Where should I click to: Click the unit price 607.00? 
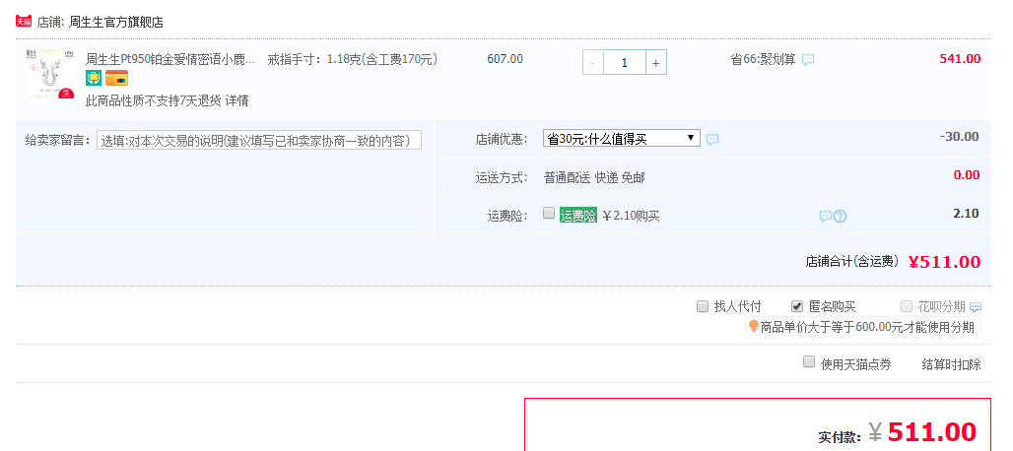tap(506, 59)
